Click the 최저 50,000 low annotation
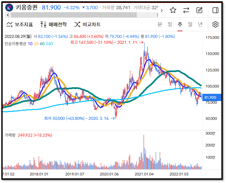 (79, 118)
